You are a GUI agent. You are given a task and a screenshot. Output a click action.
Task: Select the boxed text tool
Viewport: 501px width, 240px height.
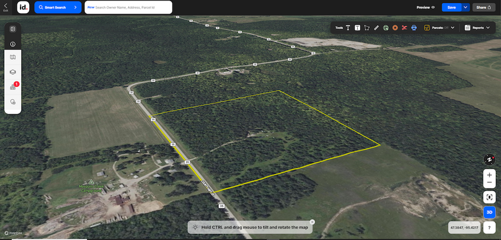pyautogui.click(x=358, y=28)
